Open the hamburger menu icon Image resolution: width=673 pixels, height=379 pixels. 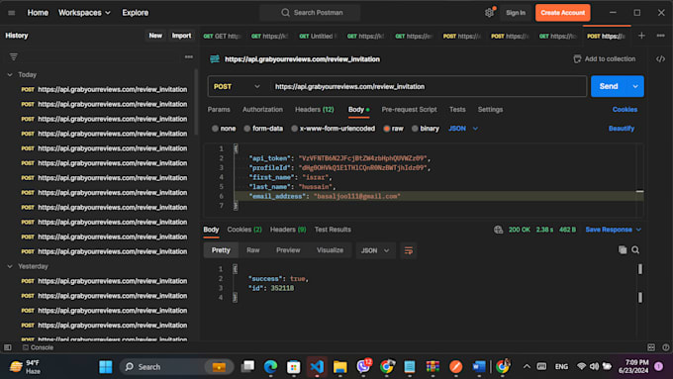(x=12, y=13)
